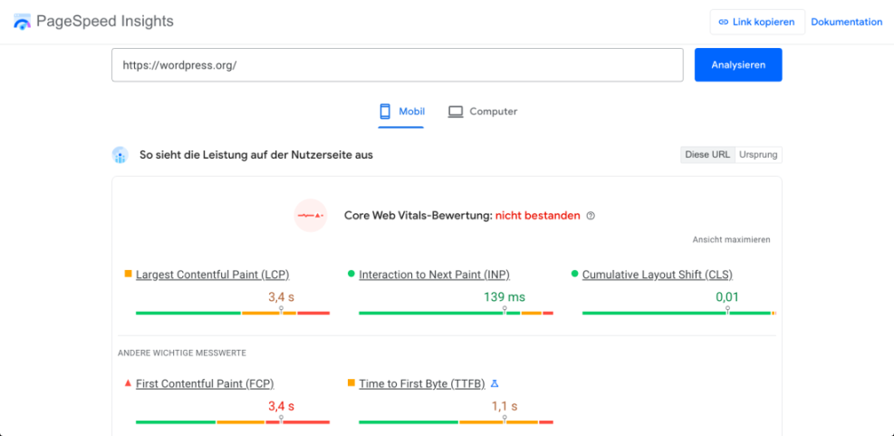Click the red triangle indicator next to FCP

pyautogui.click(x=128, y=383)
